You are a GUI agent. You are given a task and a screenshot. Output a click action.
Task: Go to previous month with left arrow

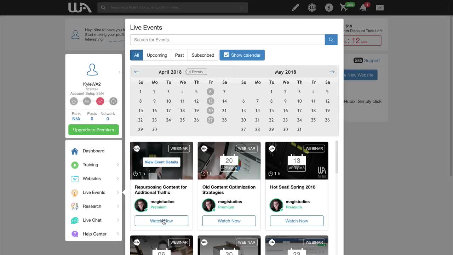click(x=137, y=72)
